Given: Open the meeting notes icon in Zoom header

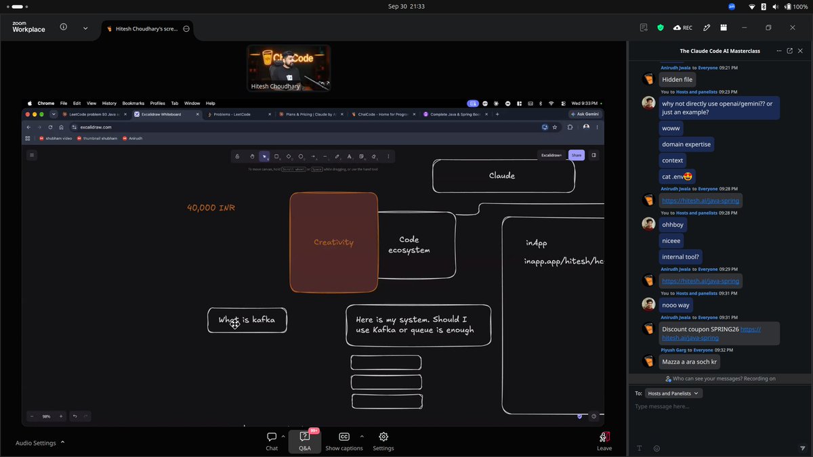Looking at the screenshot, I should pos(644,28).
